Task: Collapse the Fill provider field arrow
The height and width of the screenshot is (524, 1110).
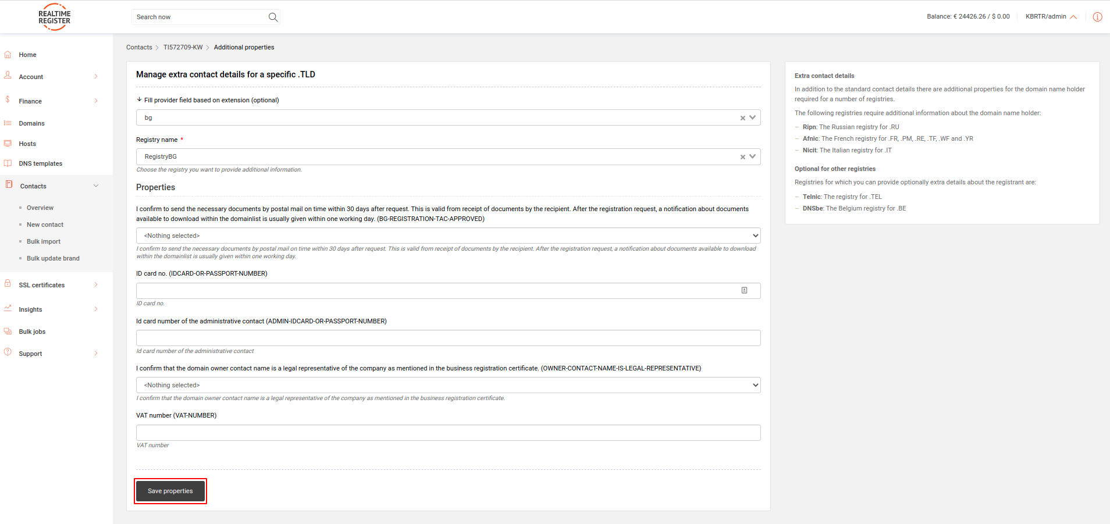Action: [139, 99]
